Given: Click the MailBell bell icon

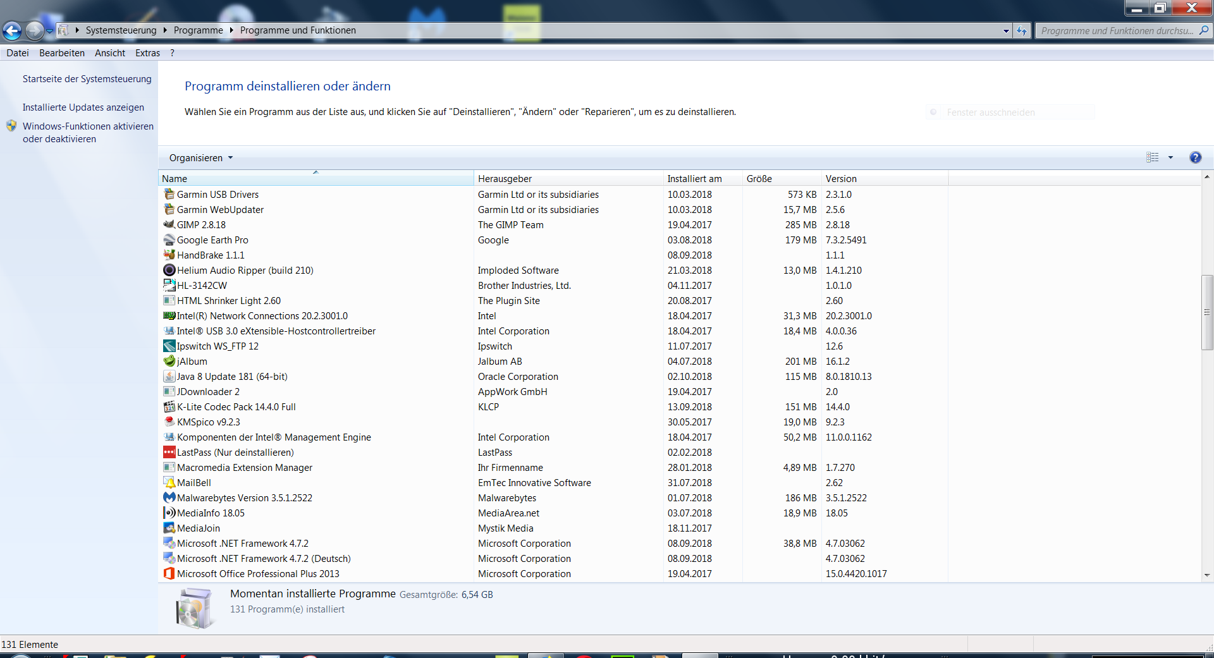Looking at the screenshot, I should tap(169, 482).
